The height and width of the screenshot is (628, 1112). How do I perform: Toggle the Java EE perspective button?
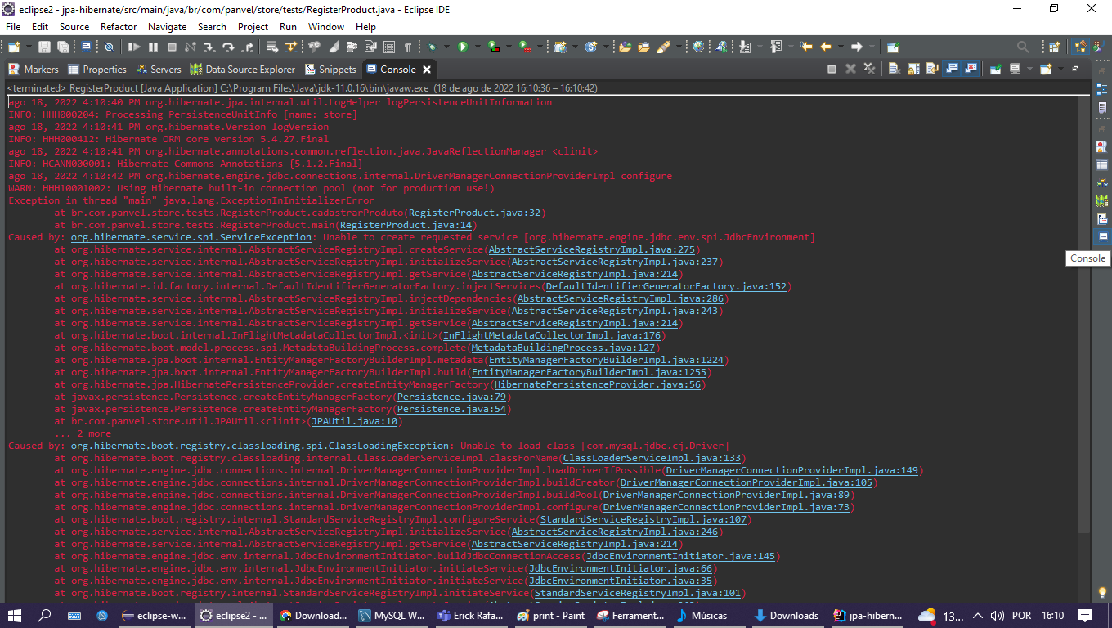coord(1082,47)
